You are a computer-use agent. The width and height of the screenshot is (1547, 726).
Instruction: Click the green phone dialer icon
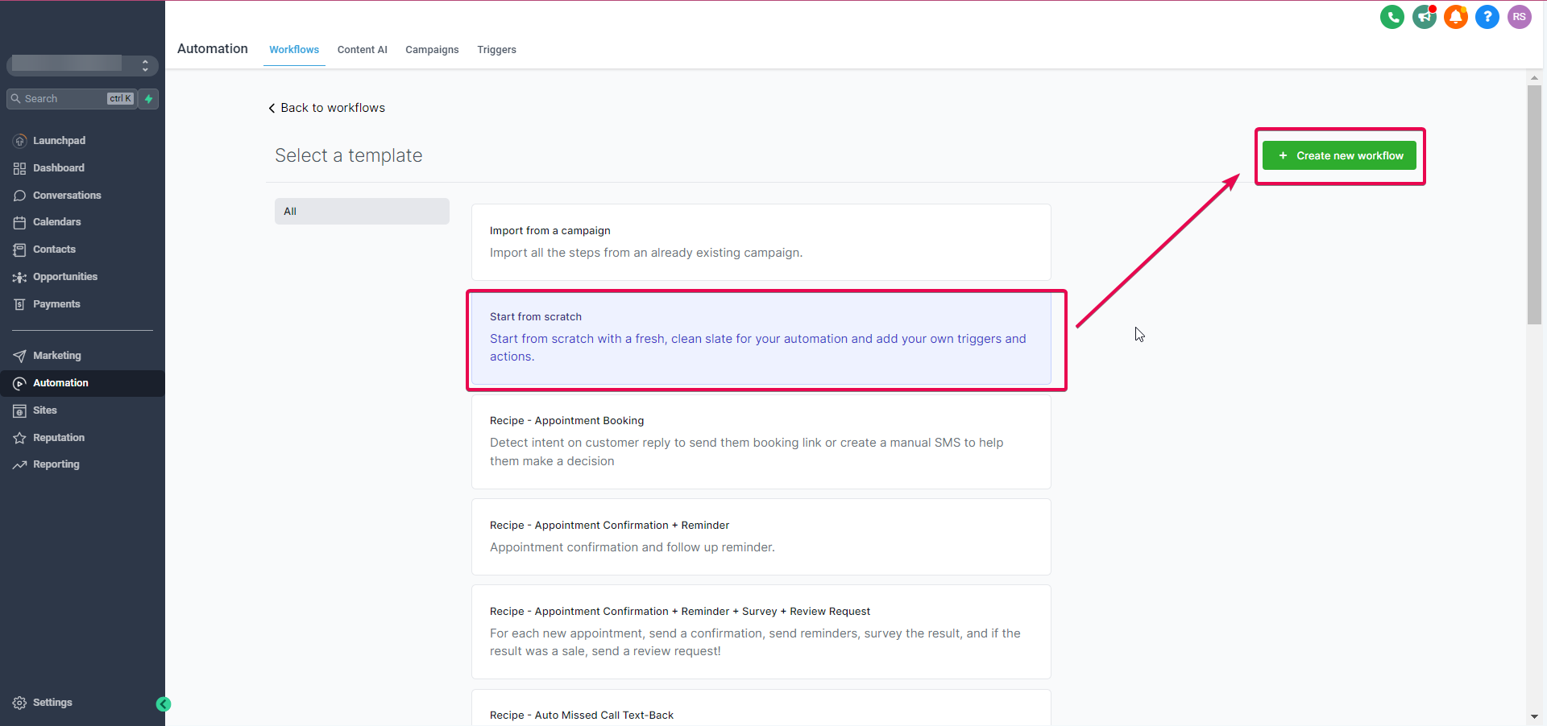[1391, 17]
